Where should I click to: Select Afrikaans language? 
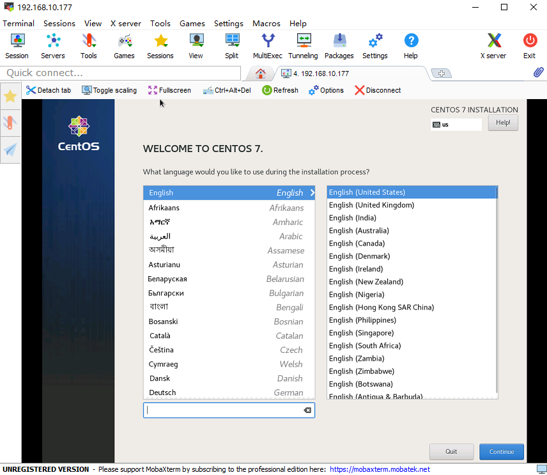(229, 208)
